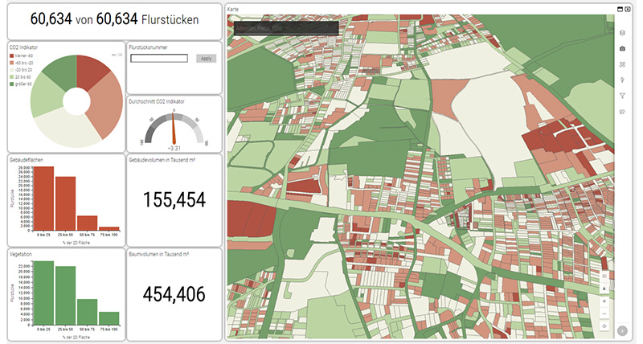Click the round button at the map's bottom-right corner
This screenshot has width=643, height=344.
(x=622, y=330)
